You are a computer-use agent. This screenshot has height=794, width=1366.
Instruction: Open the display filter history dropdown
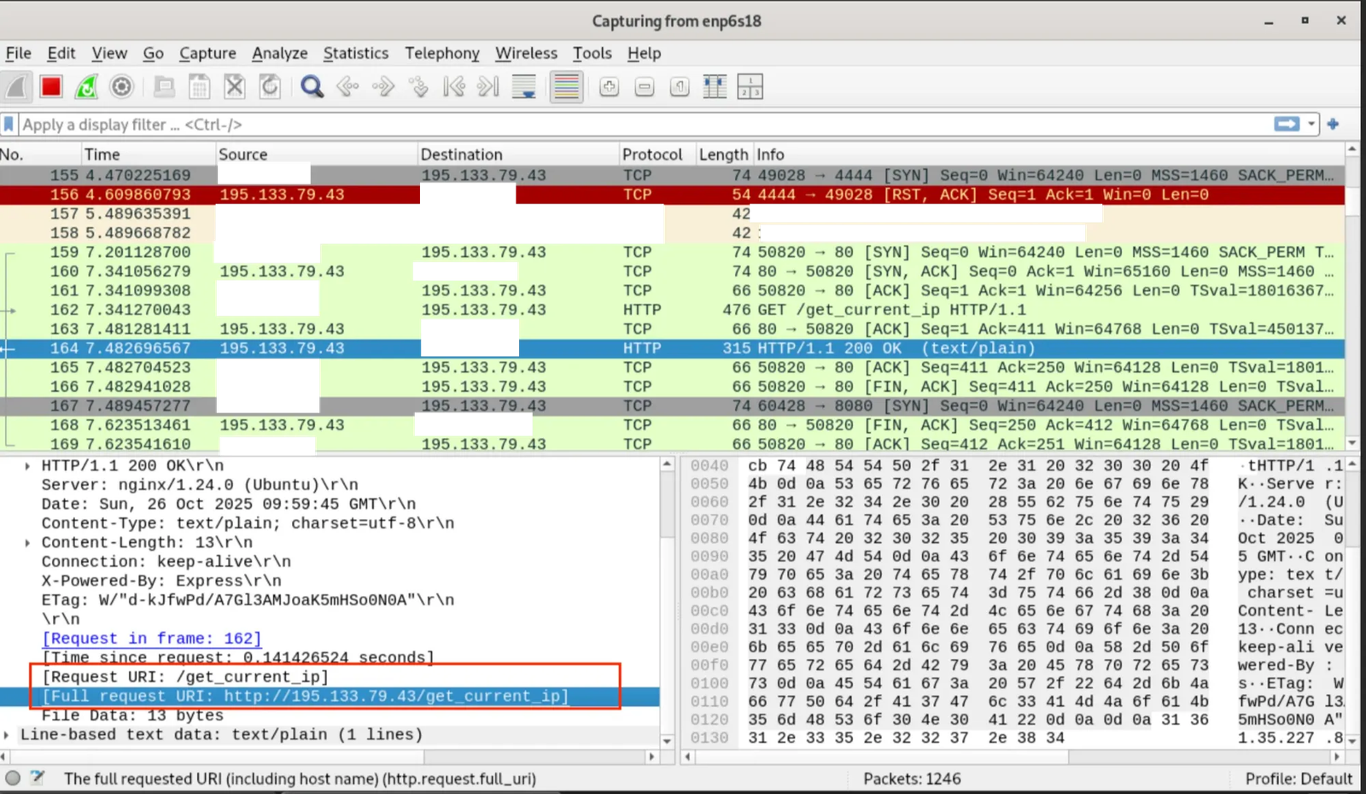(1311, 125)
